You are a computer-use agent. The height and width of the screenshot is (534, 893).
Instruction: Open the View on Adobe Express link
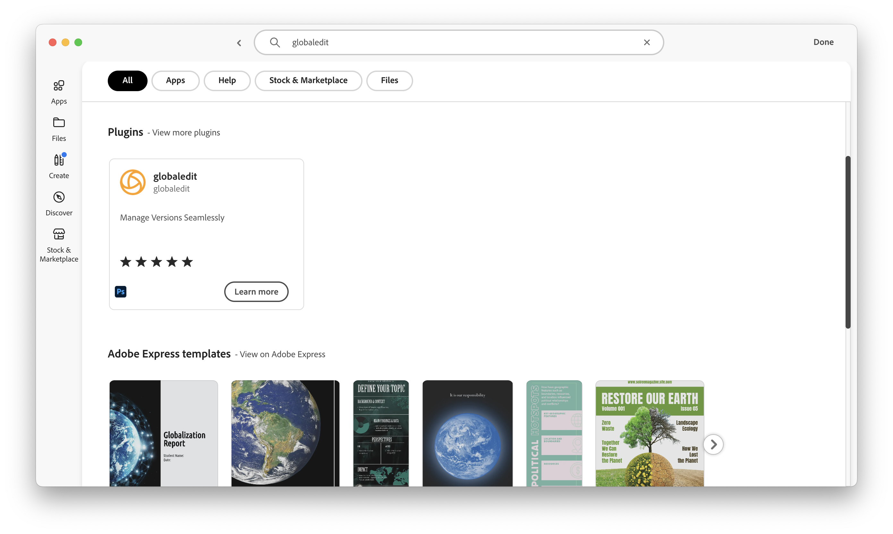tap(282, 354)
